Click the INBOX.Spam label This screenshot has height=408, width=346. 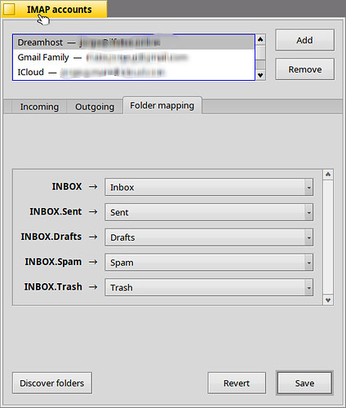click(x=53, y=262)
